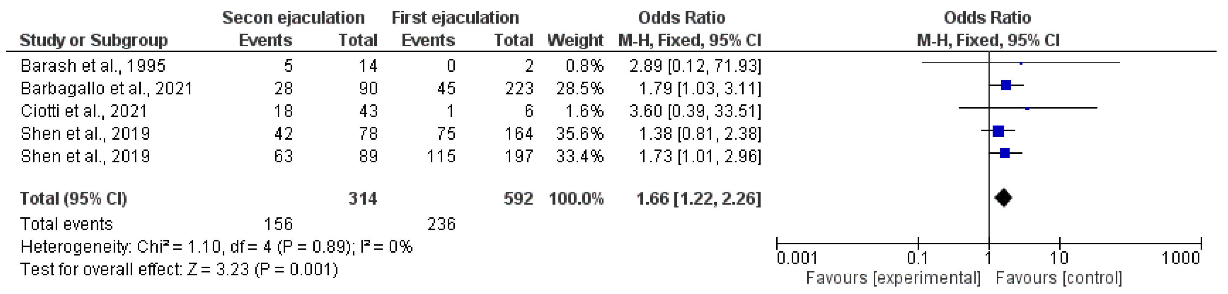
Task: Click the Total (95% CI) row label
Action: click(73, 198)
